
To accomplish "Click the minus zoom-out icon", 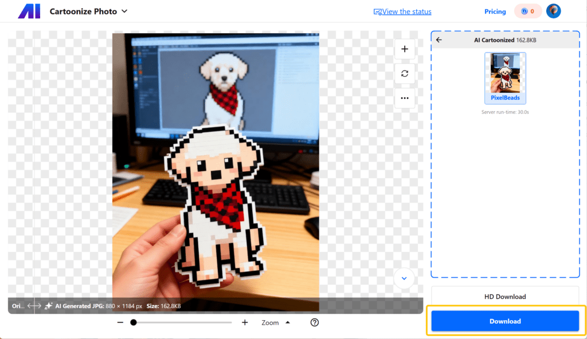I will coord(120,322).
